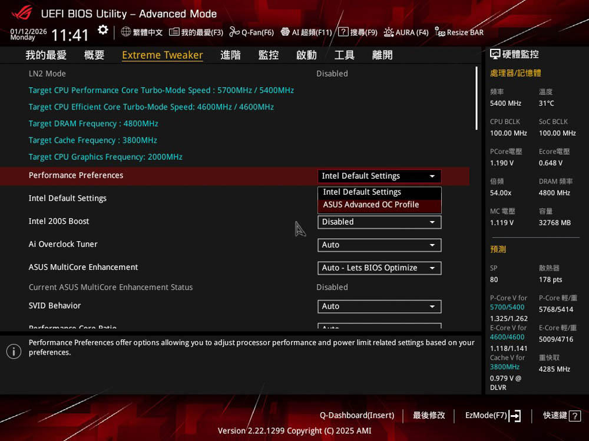Choose Intel Default Settings in dropdown list
The width and height of the screenshot is (589, 441).
point(362,192)
